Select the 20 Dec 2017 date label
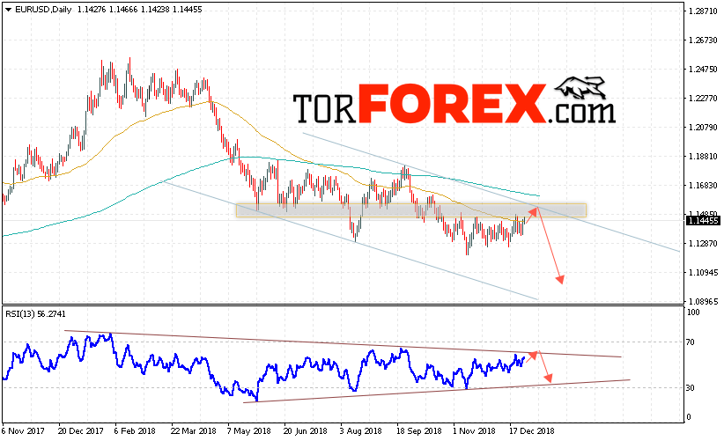The image size is (724, 441). 81,431
